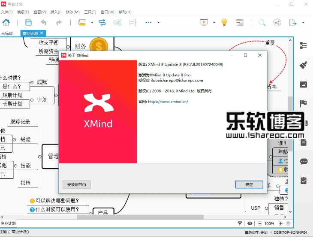Redo the last action
This screenshot has height=238, width=313.
[x=59, y=22]
